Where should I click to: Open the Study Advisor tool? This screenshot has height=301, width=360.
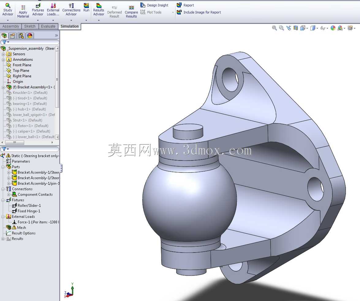point(8,10)
